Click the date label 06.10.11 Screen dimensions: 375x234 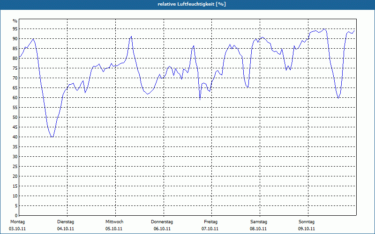tap(162, 229)
